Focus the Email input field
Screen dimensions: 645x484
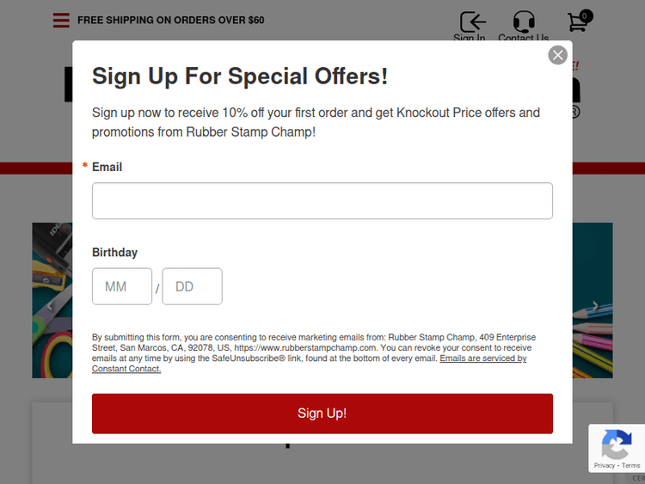322,200
